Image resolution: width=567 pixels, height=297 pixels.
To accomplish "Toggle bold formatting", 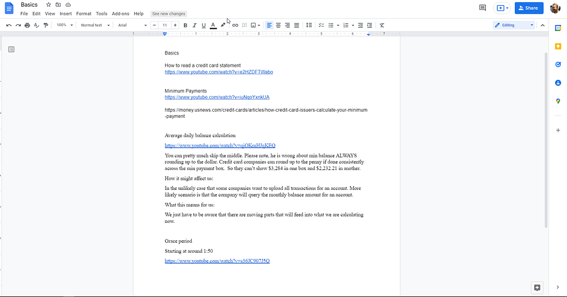I will (x=185, y=26).
